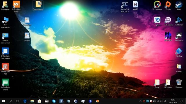Show battery status from the tray

(154, 101)
